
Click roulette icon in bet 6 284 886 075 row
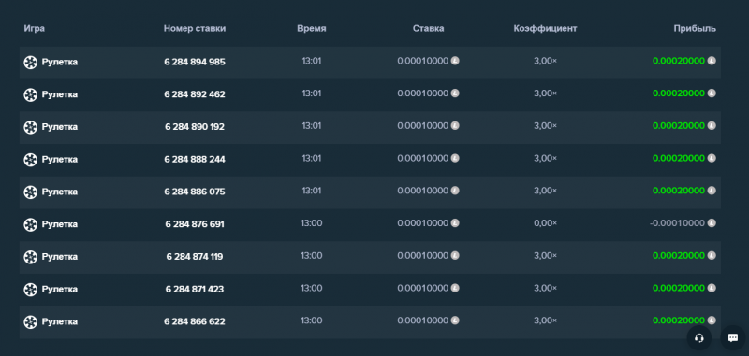point(31,192)
